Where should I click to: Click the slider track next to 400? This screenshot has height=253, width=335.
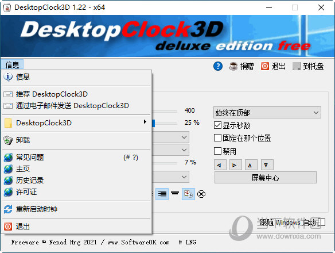165,112
